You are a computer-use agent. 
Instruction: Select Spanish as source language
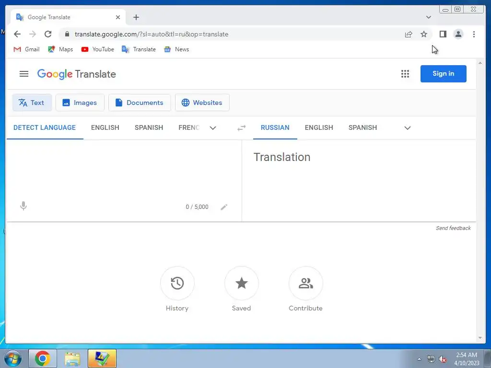coord(149,127)
